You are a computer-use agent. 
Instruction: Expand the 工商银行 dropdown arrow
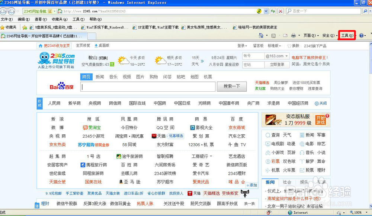click(211, 156)
